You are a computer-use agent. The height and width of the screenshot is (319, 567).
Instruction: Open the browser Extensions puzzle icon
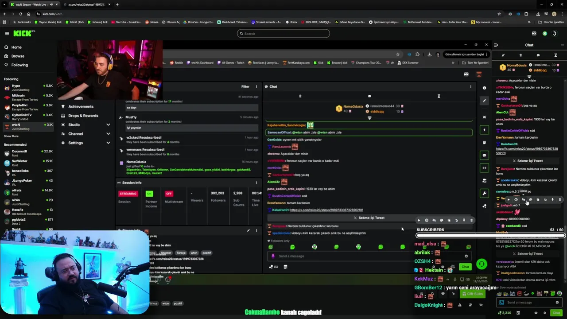(526, 14)
